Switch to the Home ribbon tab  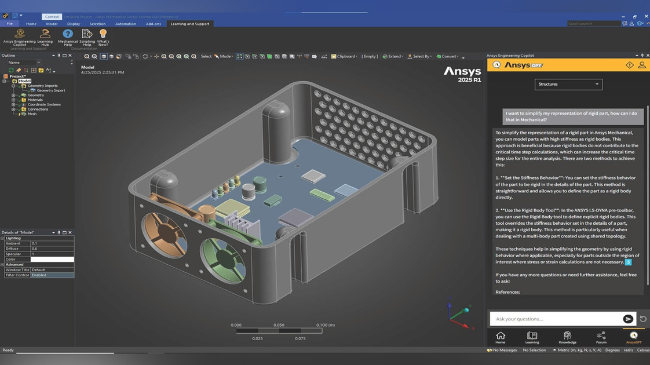[x=31, y=24]
